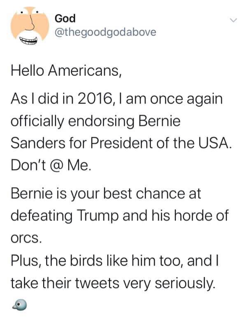247x326 pixels.
Task: Click the word Trump in the tweet
Action: 98,216
